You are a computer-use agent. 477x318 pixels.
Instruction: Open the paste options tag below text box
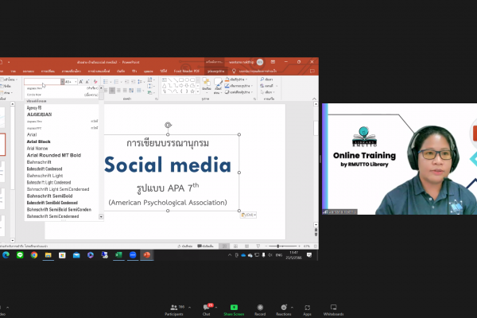pyautogui.click(x=249, y=215)
